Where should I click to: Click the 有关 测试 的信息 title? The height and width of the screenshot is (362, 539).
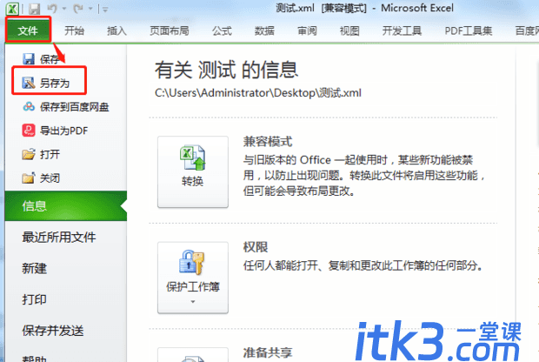[x=226, y=70]
